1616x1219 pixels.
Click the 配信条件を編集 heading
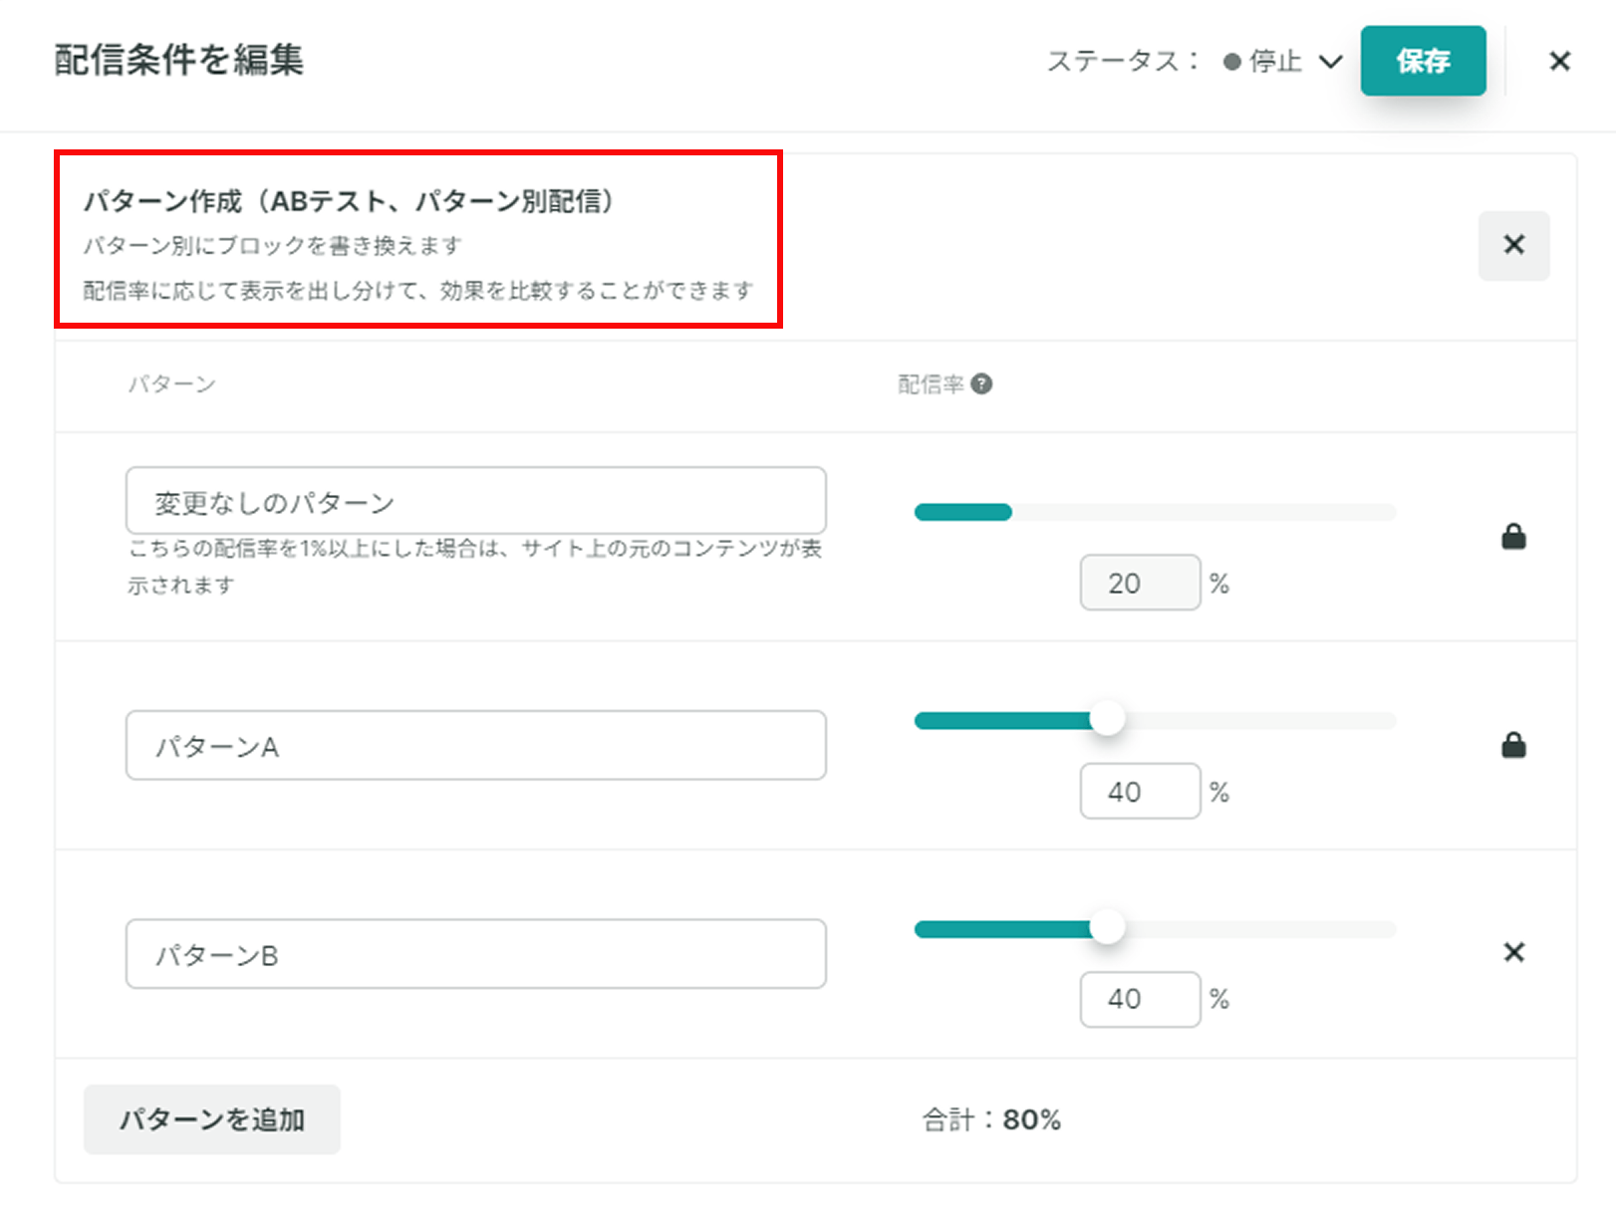coord(179,61)
